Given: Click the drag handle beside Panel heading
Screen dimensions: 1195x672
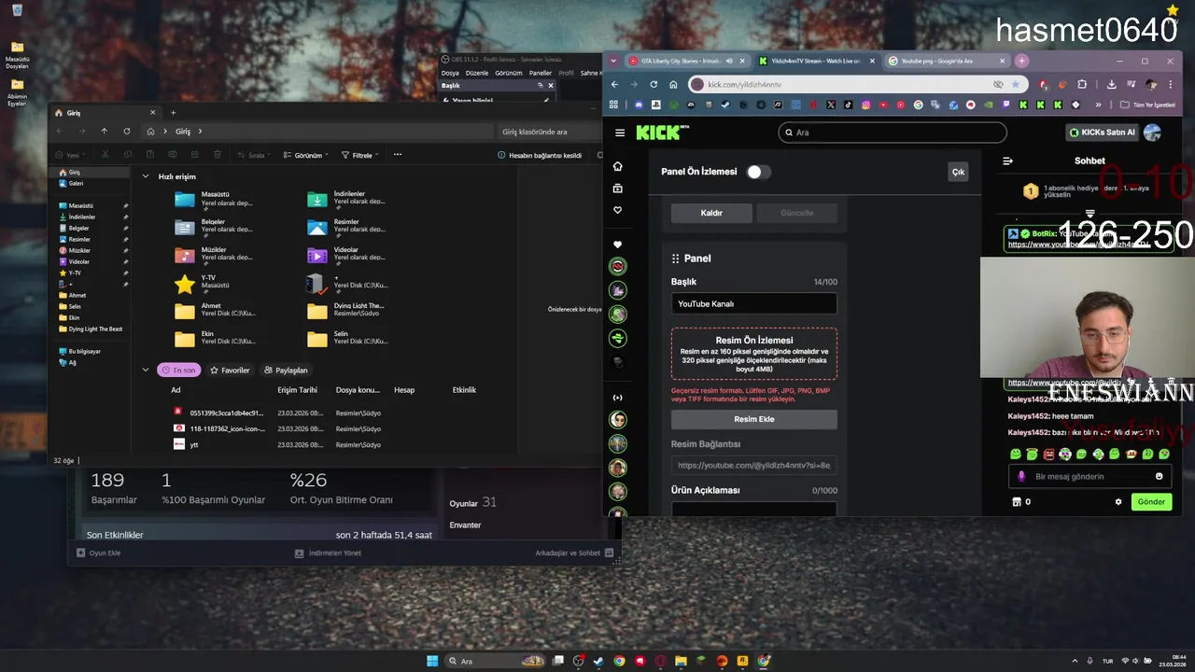Looking at the screenshot, I should tap(675, 259).
